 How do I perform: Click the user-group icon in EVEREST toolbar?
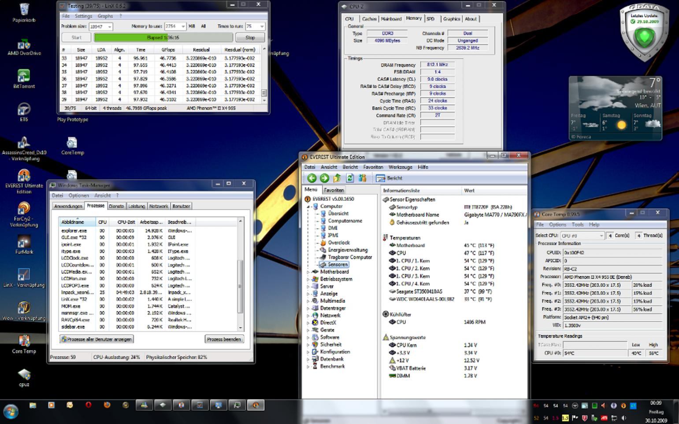(362, 178)
